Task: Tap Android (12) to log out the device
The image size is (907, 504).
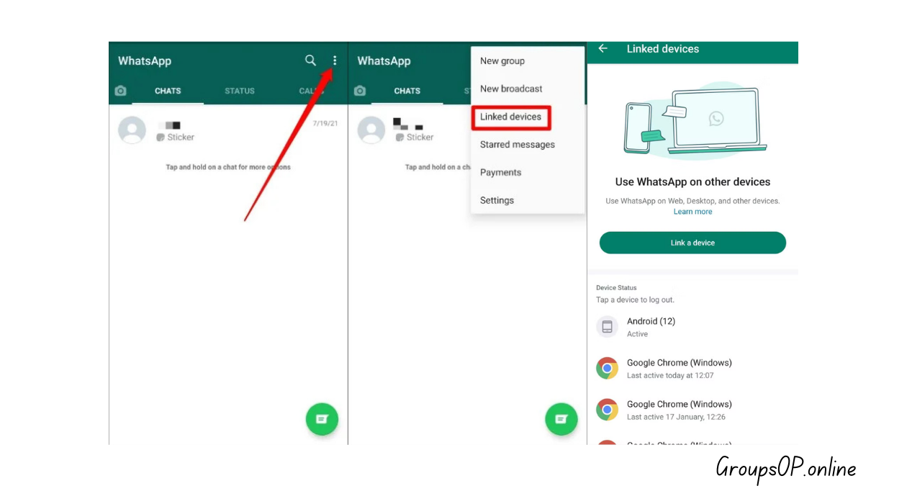Action: 651,321
